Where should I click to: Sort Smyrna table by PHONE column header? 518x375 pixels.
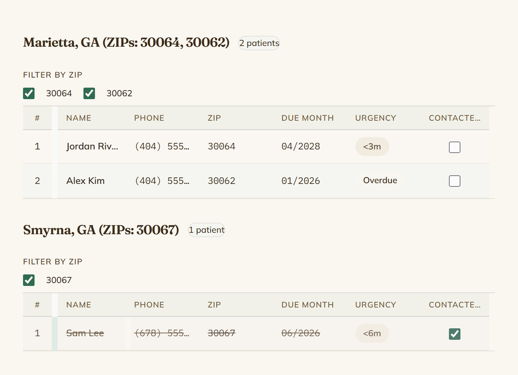point(149,305)
